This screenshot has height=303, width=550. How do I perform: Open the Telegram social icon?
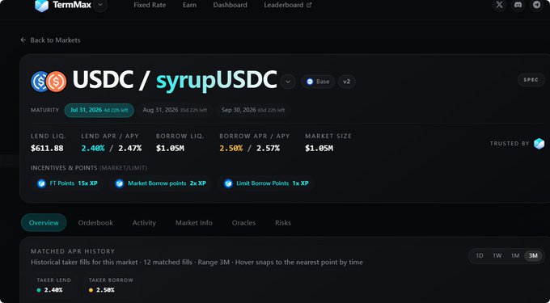point(537,5)
